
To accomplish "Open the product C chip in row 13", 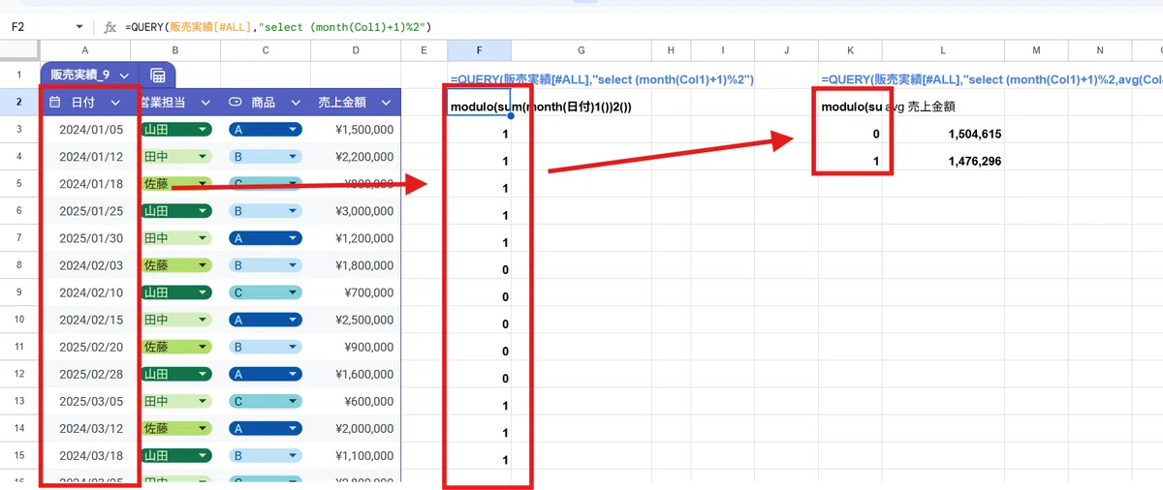I will click(266, 400).
